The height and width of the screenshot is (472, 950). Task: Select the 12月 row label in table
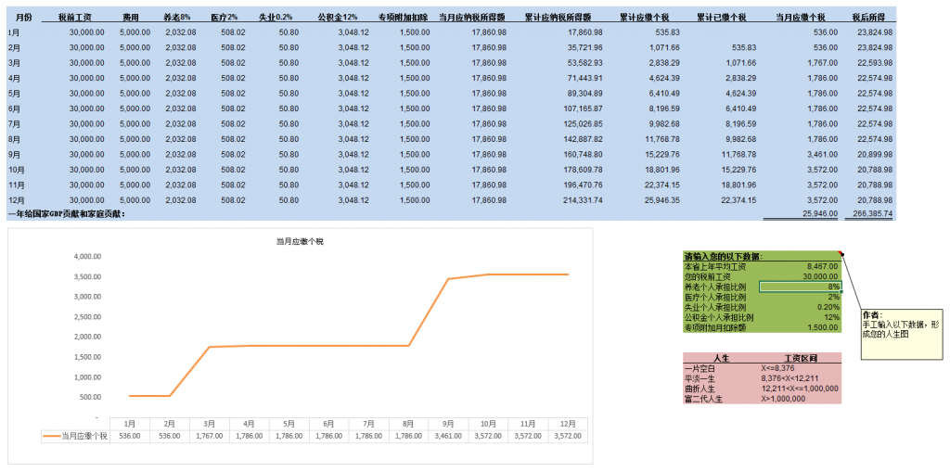(16, 200)
